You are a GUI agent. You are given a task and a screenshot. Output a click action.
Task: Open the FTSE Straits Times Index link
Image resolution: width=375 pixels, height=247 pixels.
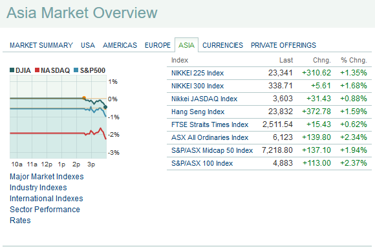point(209,124)
